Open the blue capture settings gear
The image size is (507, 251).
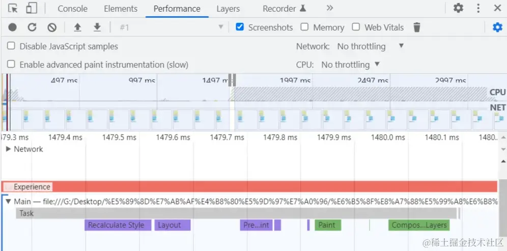coord(497,27)
